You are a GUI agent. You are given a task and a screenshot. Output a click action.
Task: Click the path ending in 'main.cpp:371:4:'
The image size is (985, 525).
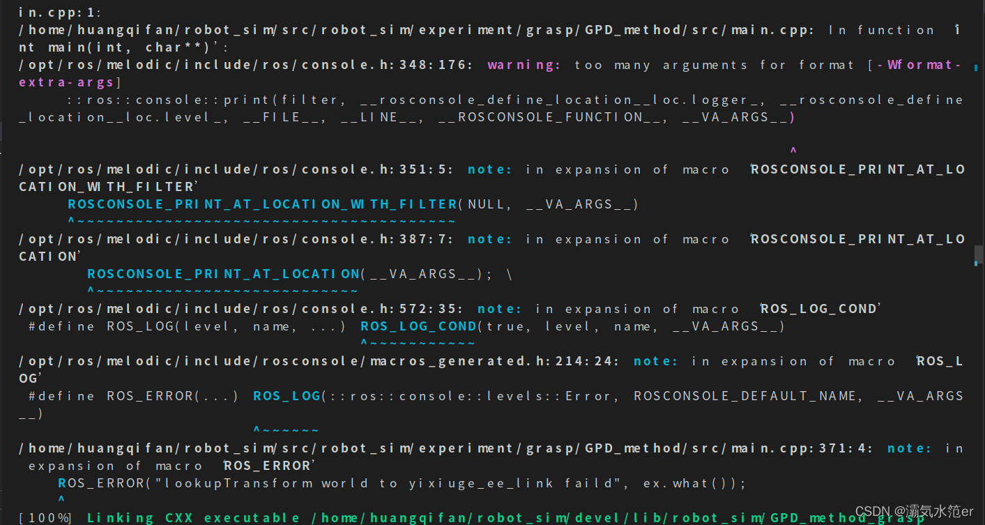click(446, 448)
